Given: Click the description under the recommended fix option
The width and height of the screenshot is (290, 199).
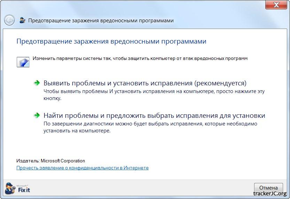Looking at the screenshot, I should [x=154, y=94].
